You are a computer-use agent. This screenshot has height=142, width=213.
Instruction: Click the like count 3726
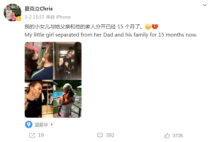(178, 136)
